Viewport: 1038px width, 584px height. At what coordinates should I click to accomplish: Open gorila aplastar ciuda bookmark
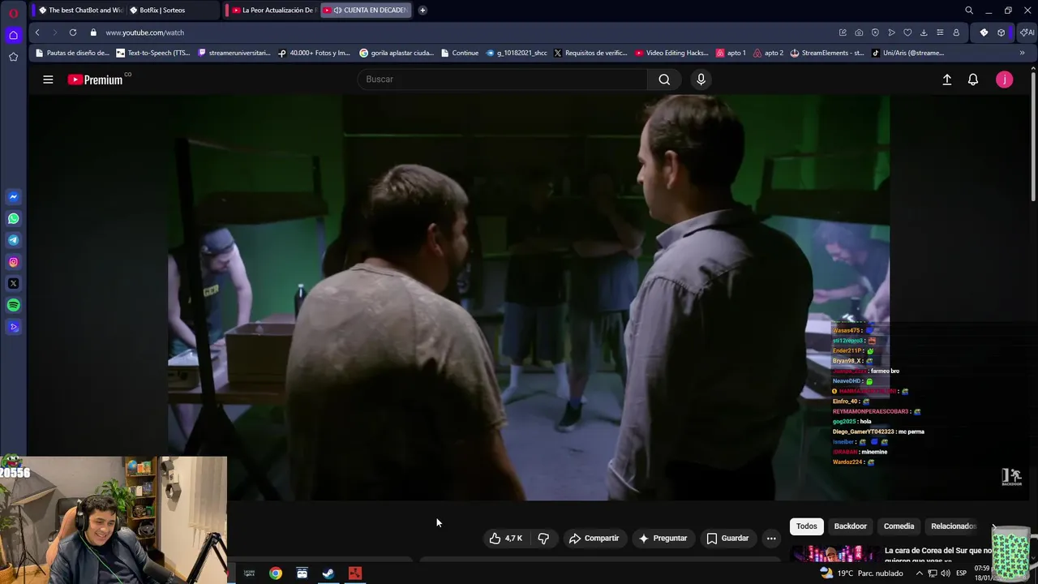click(397, 53)
